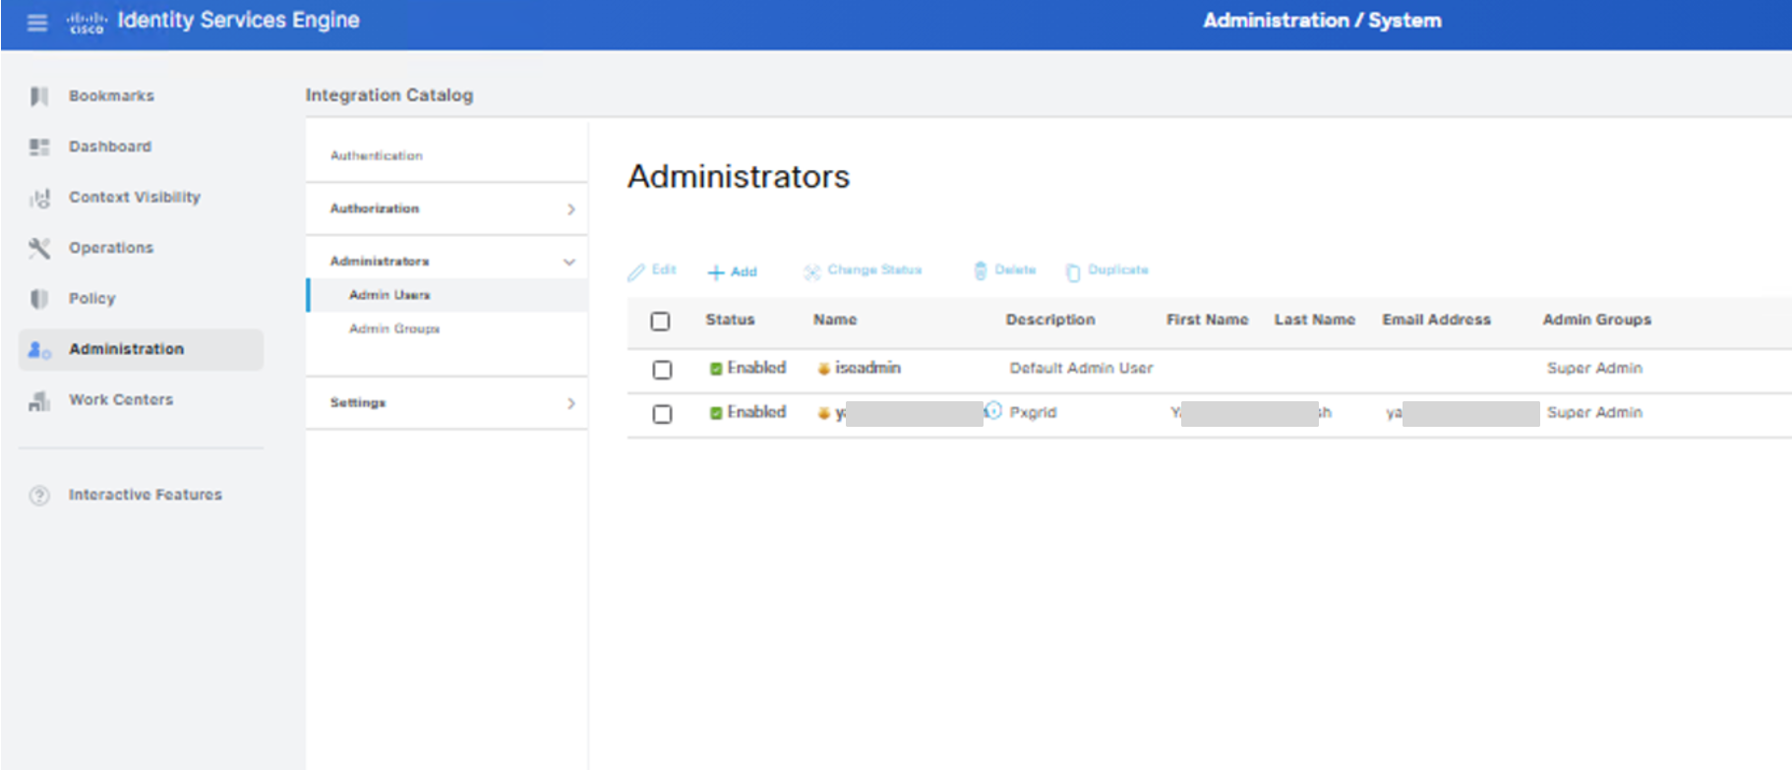
Task: Click 'Enabled' status text for iseadmin
Action: (756, 368)
